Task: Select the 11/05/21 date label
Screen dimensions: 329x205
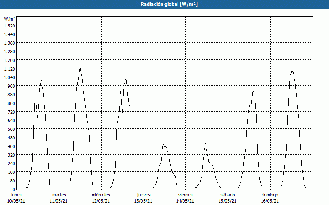Action: point(58,201)
